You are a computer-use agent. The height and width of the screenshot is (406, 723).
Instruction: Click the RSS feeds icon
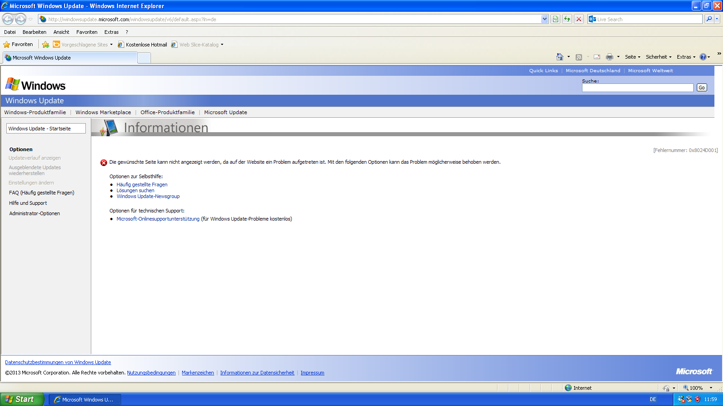tap(579, 57)
